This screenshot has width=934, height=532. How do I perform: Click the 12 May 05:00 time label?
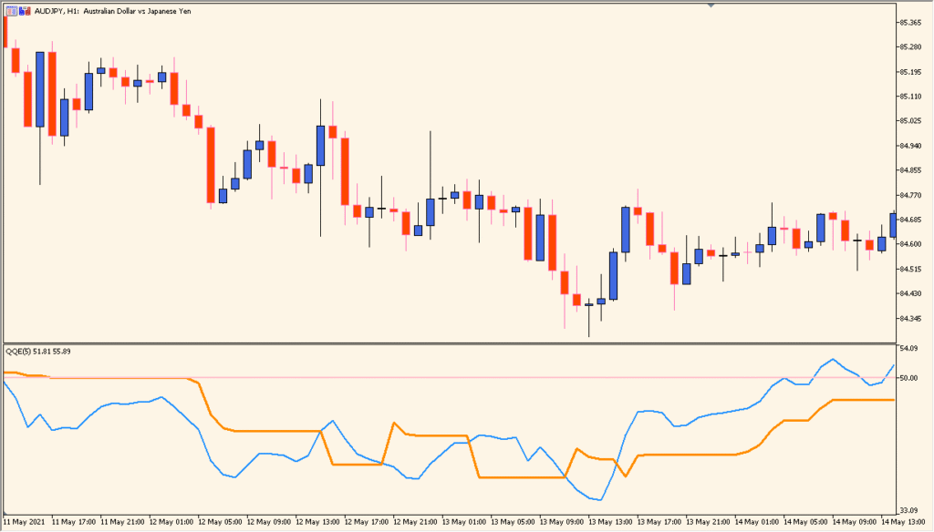220,522
